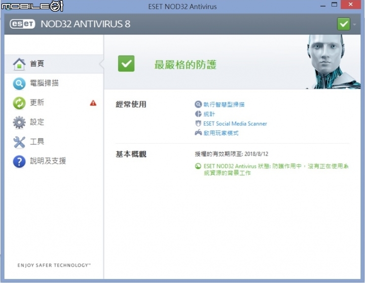365x283 pixels.
Task: Click the ENJOY SAFER TECHNOLOGY slogan
Action: (54, 265)
